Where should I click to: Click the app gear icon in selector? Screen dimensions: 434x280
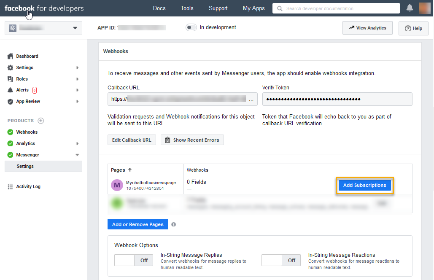pos(13,28)
